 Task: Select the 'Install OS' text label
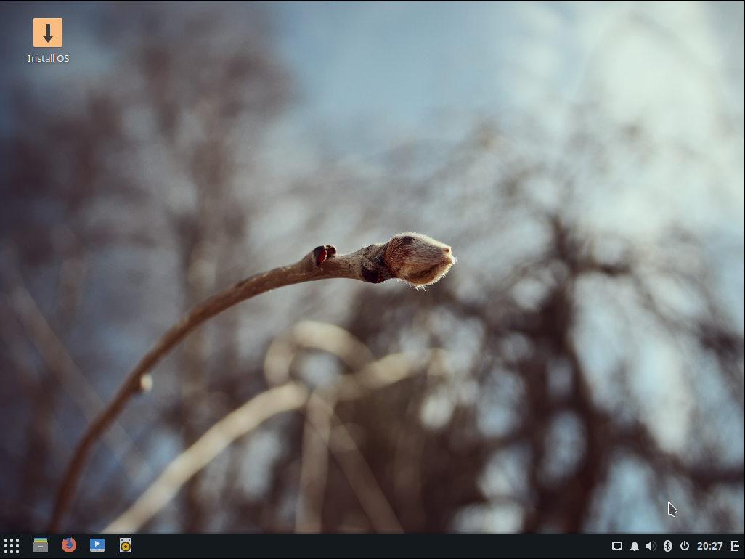[48, 59]
